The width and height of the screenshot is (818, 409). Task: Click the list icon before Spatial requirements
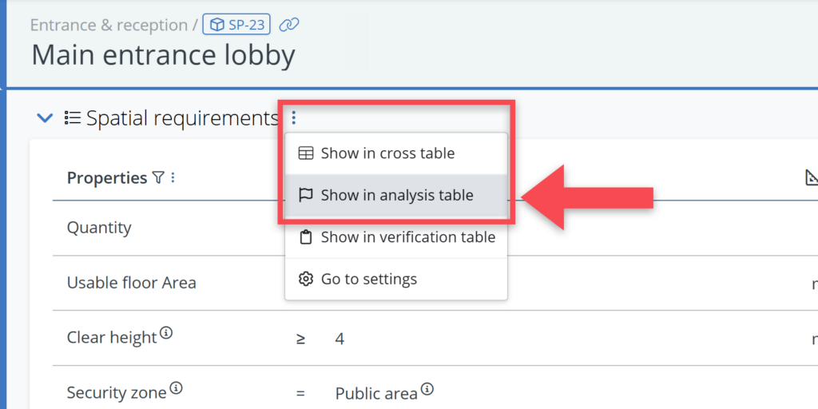pyautogui.click(x=72, y=118)
